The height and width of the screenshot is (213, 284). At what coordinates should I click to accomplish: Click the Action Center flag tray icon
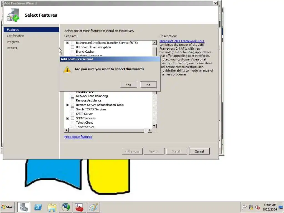[x=244, y=207]
